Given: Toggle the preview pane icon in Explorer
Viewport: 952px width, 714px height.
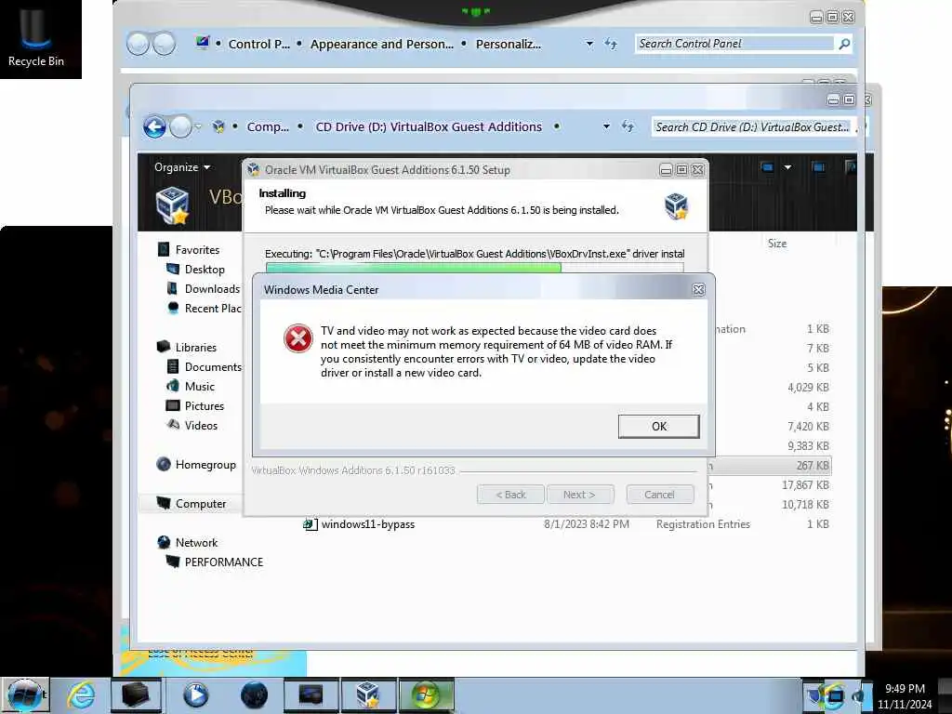Looking at the screenshot, I should 818,167.
